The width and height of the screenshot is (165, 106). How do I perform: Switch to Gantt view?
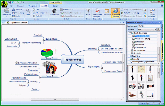point(16,16)
